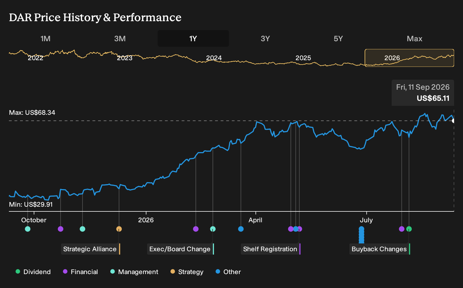463x288 pixels.
Task: Switch to the 1M time range
Action: click(45, 38)
